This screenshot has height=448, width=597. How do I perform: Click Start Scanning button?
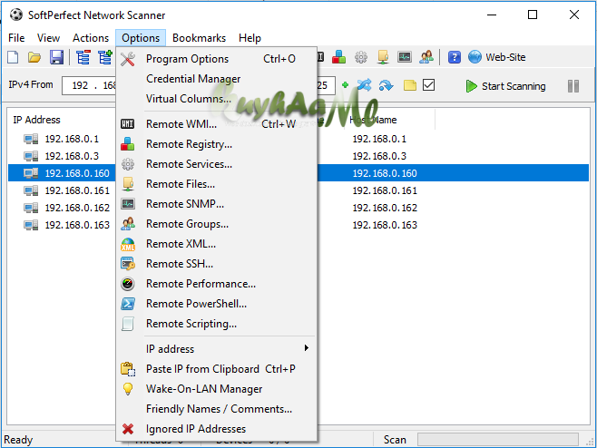click(505, 86)
